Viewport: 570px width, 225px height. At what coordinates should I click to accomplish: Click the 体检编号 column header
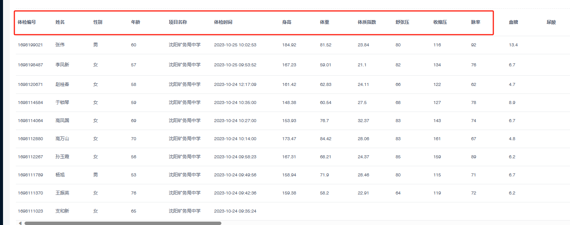pyautogui.click(x=27, y=22)
